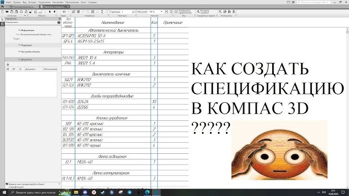
Task: Expand the Подраздел section
Action: point(19,45)
